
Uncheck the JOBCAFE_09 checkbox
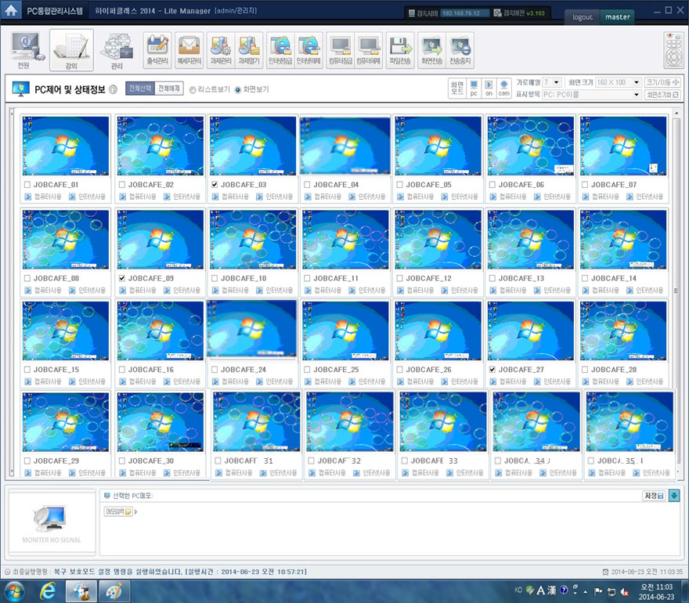click(x=121, y=278)
